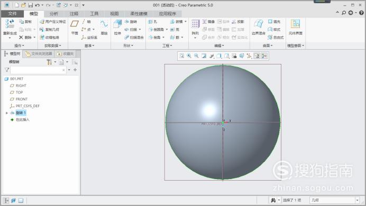Image resolution: width=366 pixels, height=206 pixels.
Task: Open the selection filter 几何 combo box
Action: click(334, 200)
